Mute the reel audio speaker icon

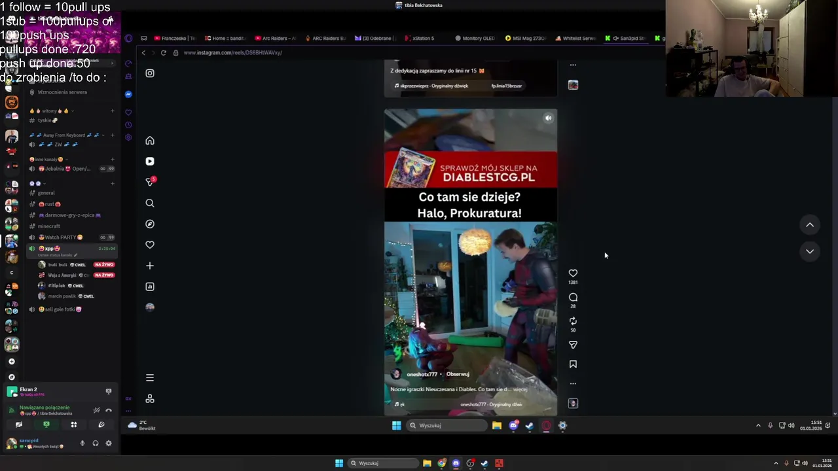tap(548, 118)
